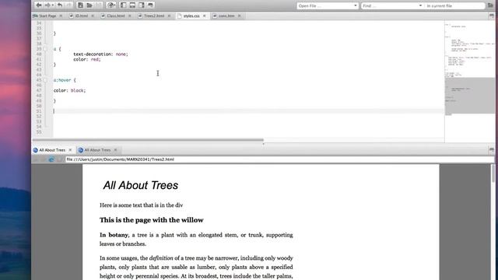This screenshot has width=498, height=280.
Task: Click the icon right of the search scope
Action: (491, 5)
